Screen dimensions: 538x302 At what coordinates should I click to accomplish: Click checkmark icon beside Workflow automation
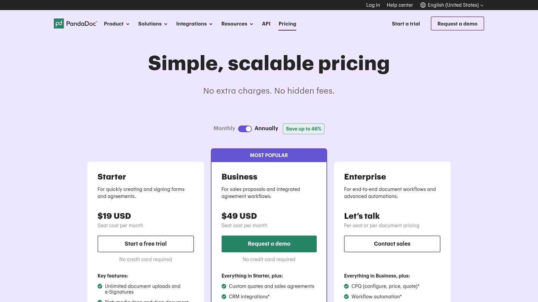coord(346,297)
